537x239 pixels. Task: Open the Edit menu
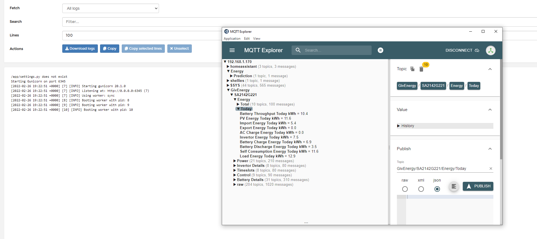click(x=247, y=39)
